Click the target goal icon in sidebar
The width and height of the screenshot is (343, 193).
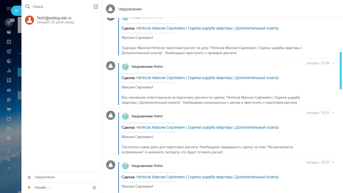pyautogui.click(x=9, y=51)
